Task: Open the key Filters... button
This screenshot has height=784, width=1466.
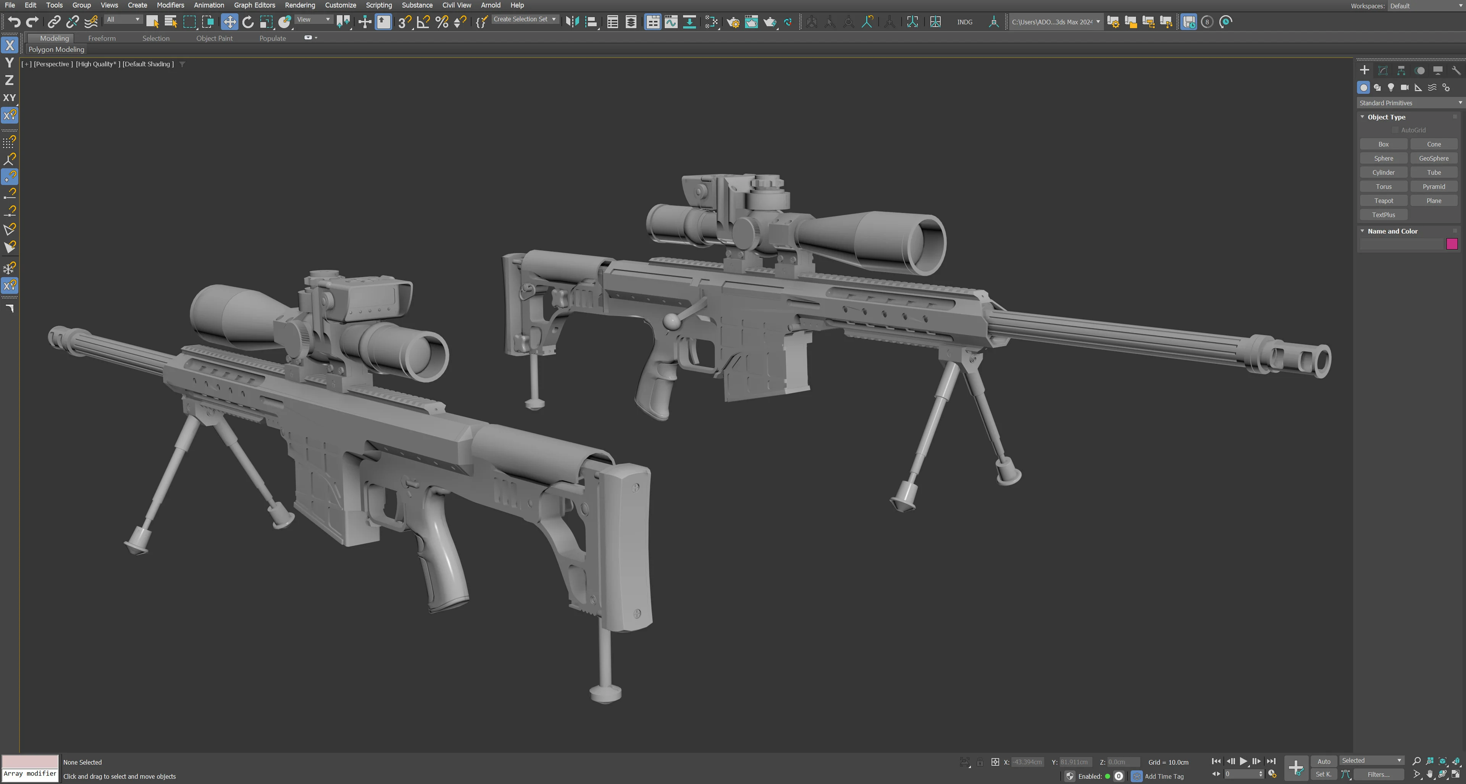Action: pyautogui.click(x=1378, y=774)
